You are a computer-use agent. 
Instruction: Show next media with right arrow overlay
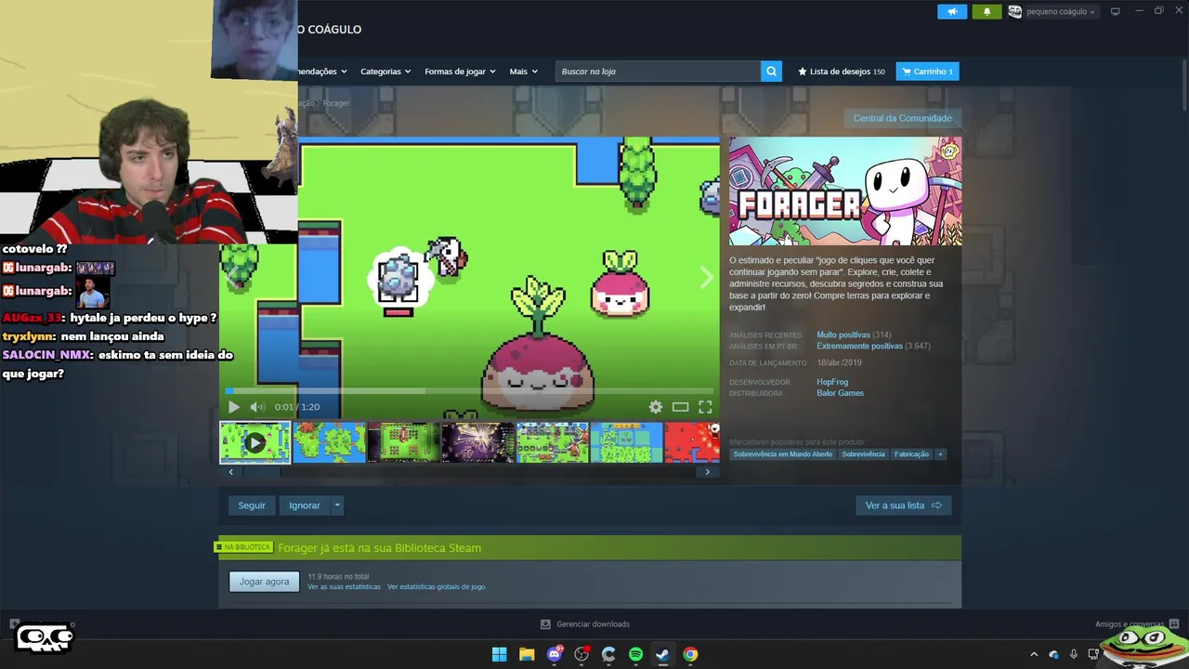coord(707,277)
